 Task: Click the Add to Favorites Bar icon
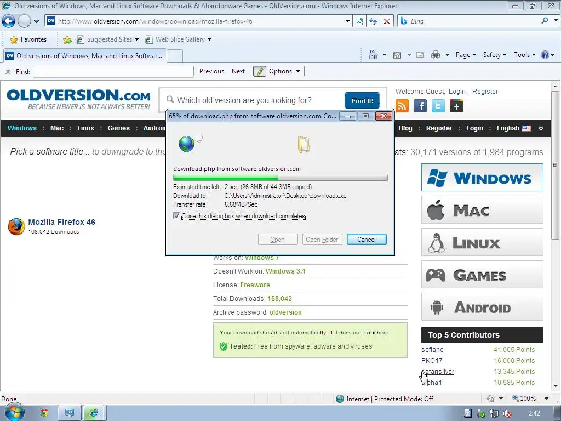click(67, 39)
